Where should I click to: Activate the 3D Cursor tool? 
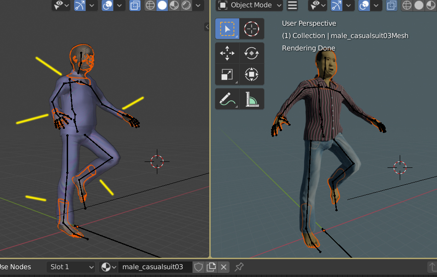click(252, 29)
